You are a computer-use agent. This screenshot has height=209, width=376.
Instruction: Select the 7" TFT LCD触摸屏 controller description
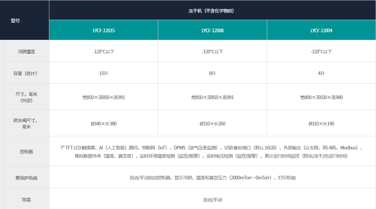pos(212,148)
